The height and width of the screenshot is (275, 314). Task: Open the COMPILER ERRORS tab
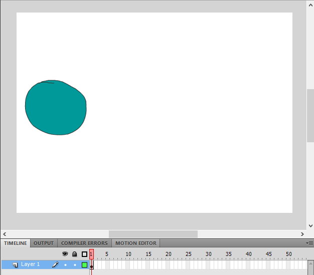pyautogui.click(x=84, y=243)
